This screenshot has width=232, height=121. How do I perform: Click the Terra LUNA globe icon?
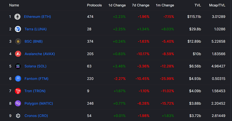click(18, 29)
